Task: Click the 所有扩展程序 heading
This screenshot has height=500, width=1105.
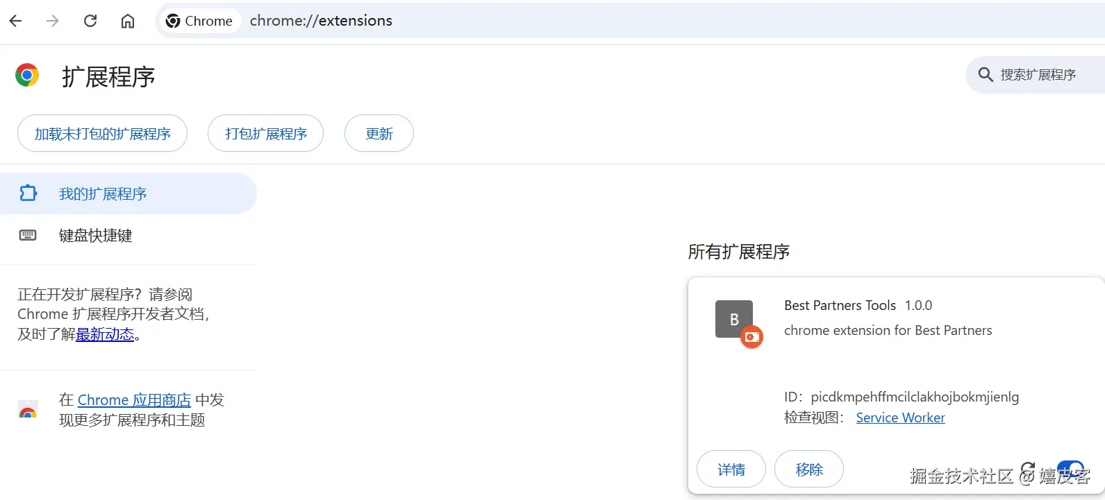Action: pos(738,252)
